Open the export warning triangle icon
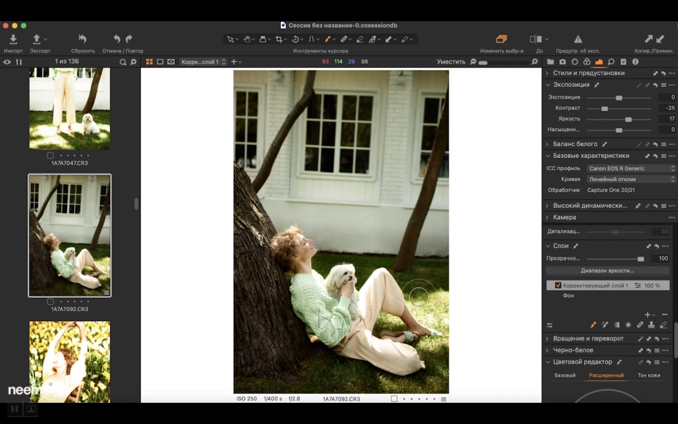Viewport: 678px width, 424px height. pyautogui.click(x=578, y=39)
